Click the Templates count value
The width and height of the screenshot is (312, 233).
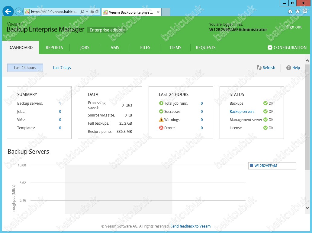click(x=60, y=128)
